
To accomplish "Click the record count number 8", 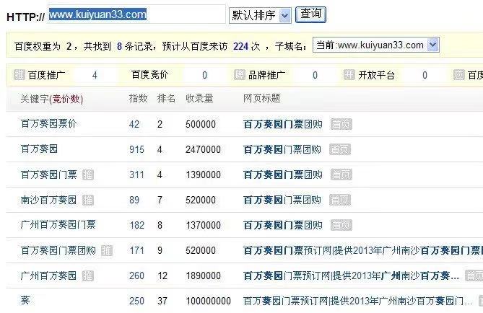I will tap(120, 46).
